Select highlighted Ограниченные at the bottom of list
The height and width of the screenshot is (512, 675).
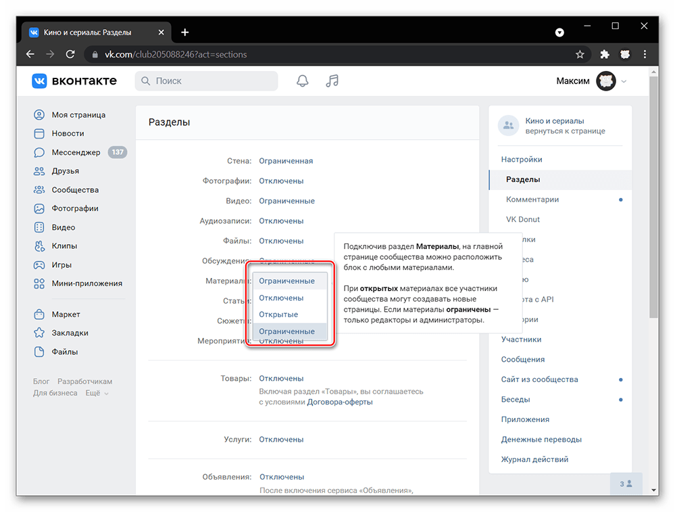click(x=290, y=331)
